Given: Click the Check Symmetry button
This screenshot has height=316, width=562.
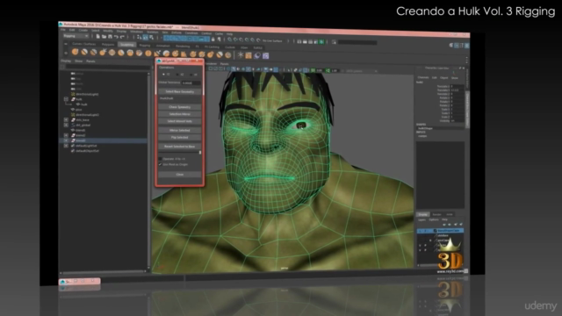Looking at the screenshot, I should 179,107.
